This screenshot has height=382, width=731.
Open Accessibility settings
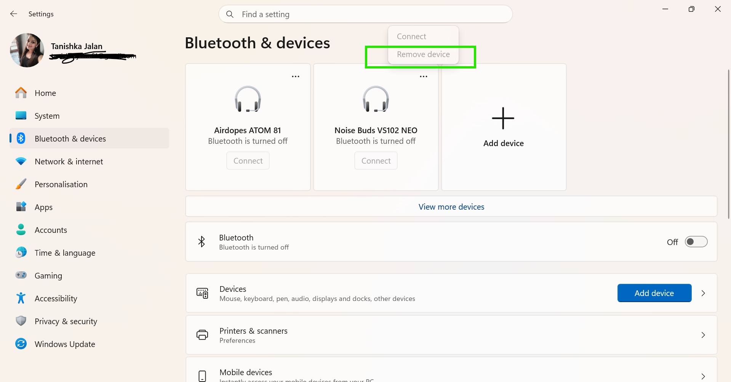(x=90, y=298)
